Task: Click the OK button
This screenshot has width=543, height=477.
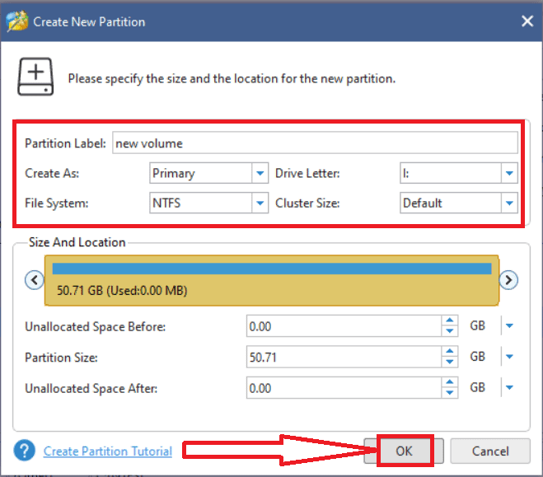Action: tap(404, 451)
